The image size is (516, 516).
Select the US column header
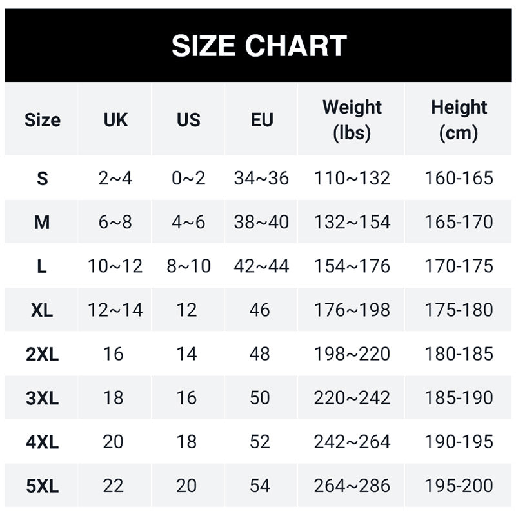tap(188, 120)
